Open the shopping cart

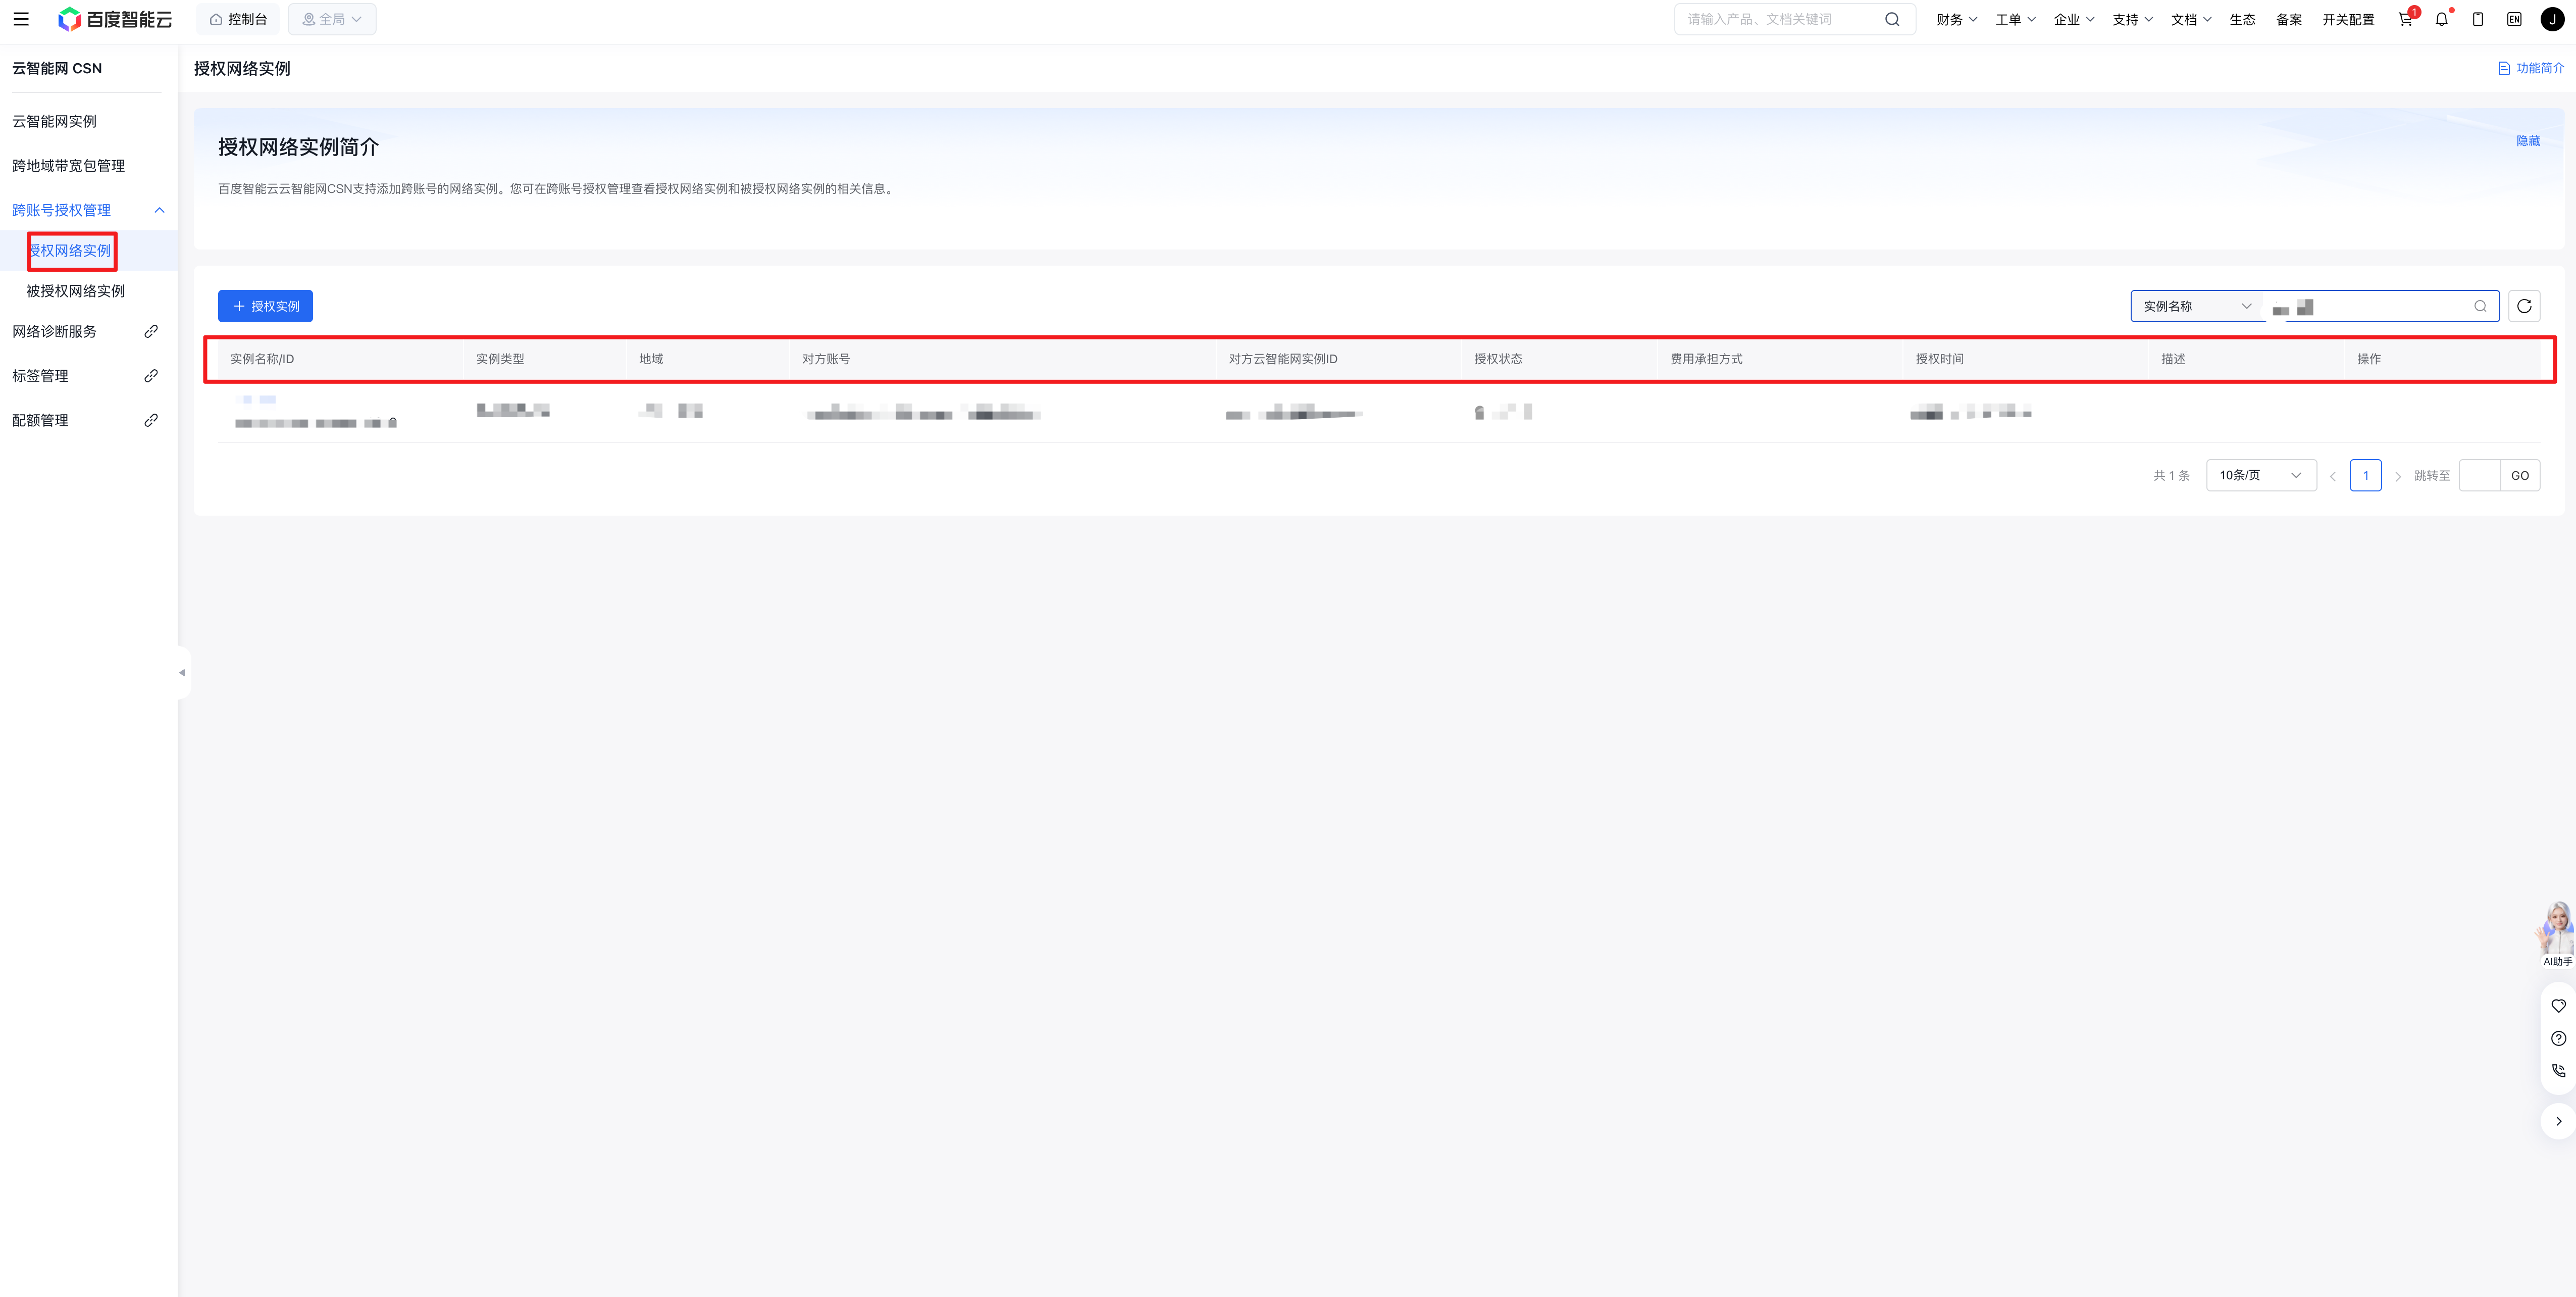pos(2406,19)
